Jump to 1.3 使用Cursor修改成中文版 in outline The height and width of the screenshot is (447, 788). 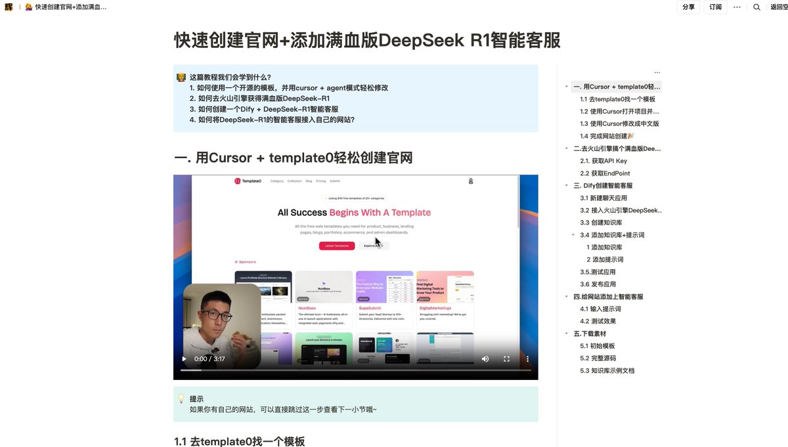(x=619, y=123)
